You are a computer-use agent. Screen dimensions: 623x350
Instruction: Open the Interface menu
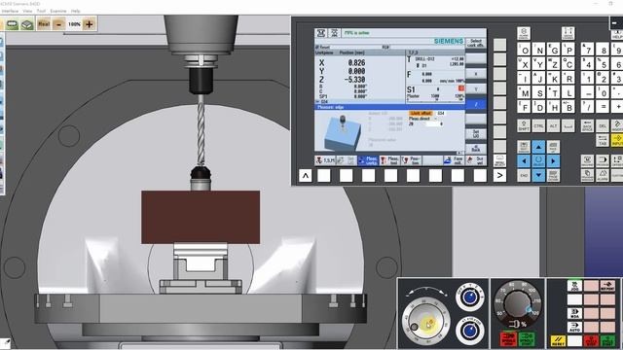10,11
